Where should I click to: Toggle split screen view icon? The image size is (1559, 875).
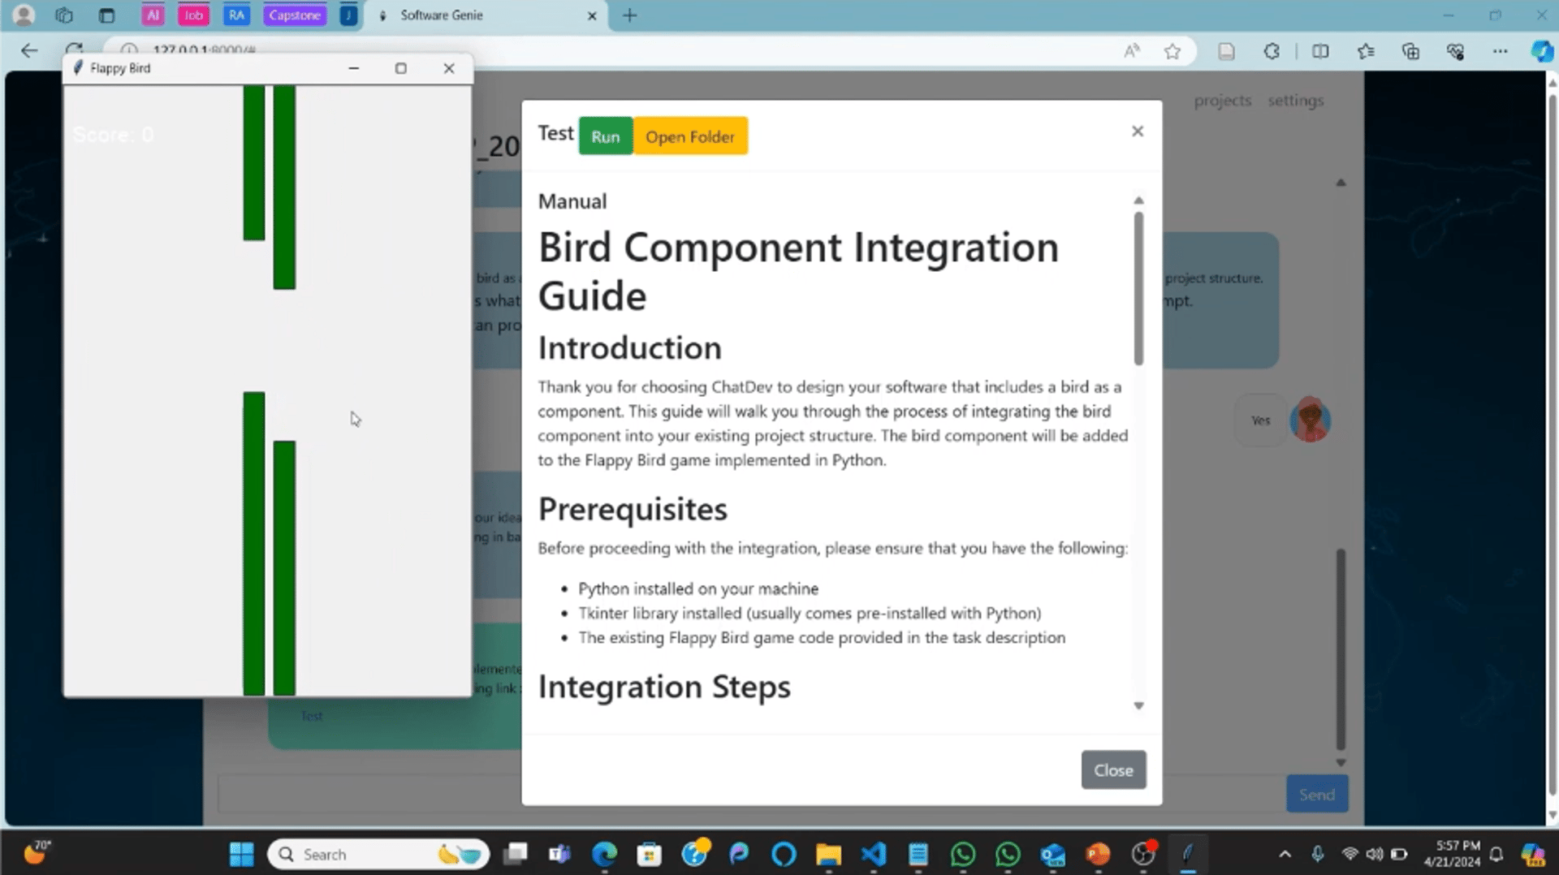[x=1320, y=51]
